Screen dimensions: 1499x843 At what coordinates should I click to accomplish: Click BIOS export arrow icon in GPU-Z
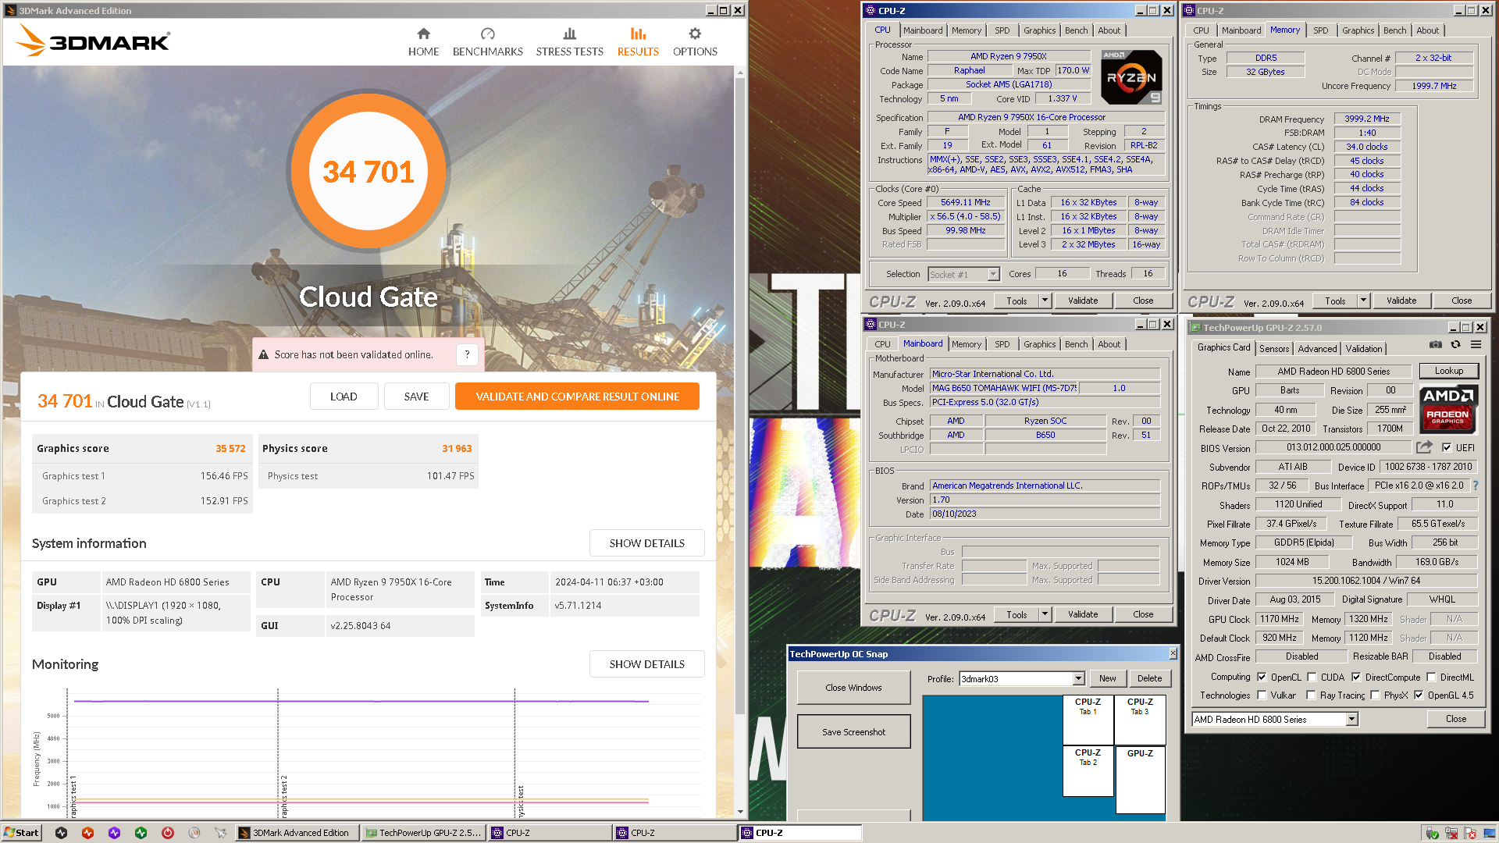coord(1424,447)
